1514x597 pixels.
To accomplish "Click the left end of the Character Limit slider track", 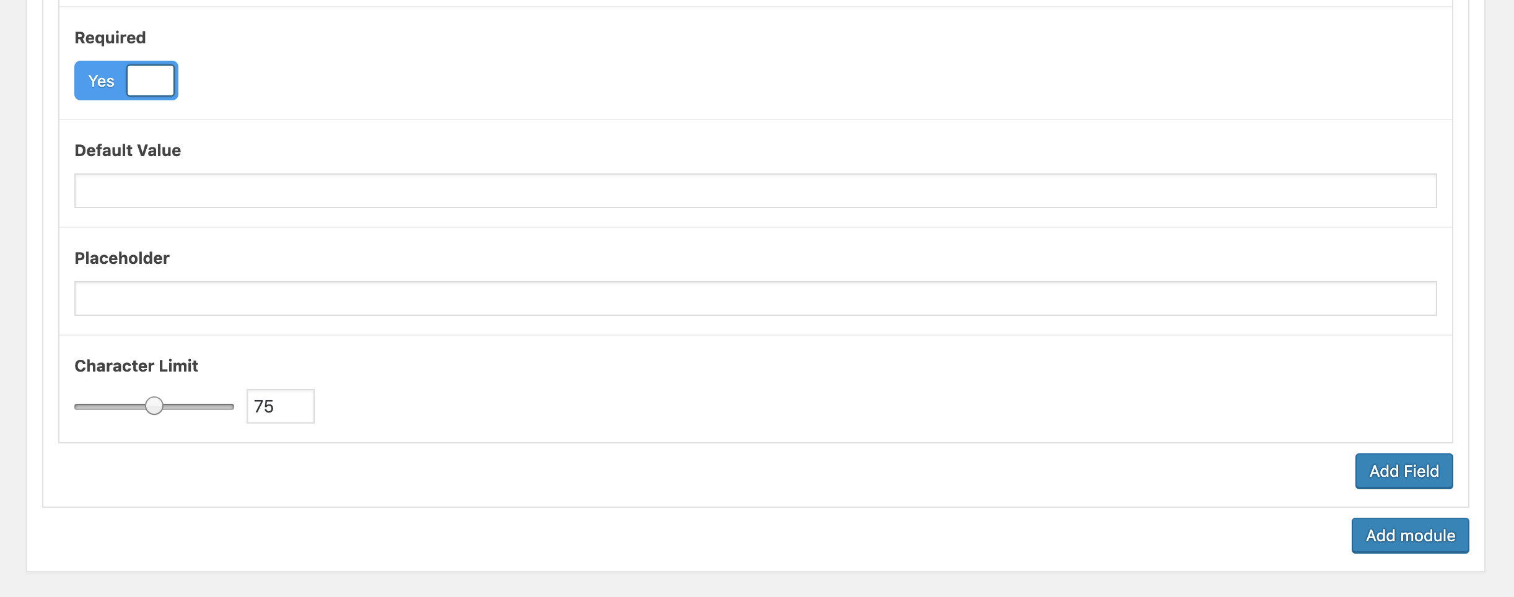I will [x=78, y=407].
